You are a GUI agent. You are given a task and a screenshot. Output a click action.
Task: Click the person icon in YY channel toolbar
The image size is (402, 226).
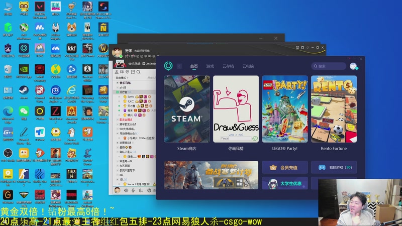(117, 72)
